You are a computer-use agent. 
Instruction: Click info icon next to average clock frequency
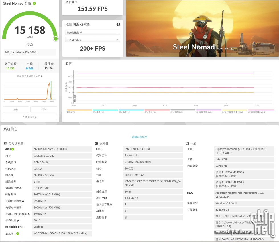[x=23, y=201]
